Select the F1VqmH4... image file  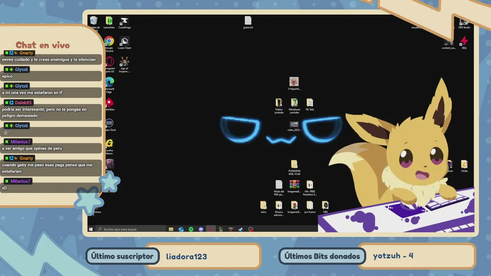click(294, 84)
